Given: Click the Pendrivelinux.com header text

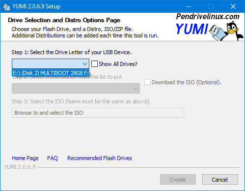Looking at the screenshot, I should (208, 17).
